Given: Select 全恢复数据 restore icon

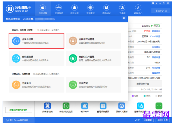Looking at the screenshot, I should tap(16, 59).
